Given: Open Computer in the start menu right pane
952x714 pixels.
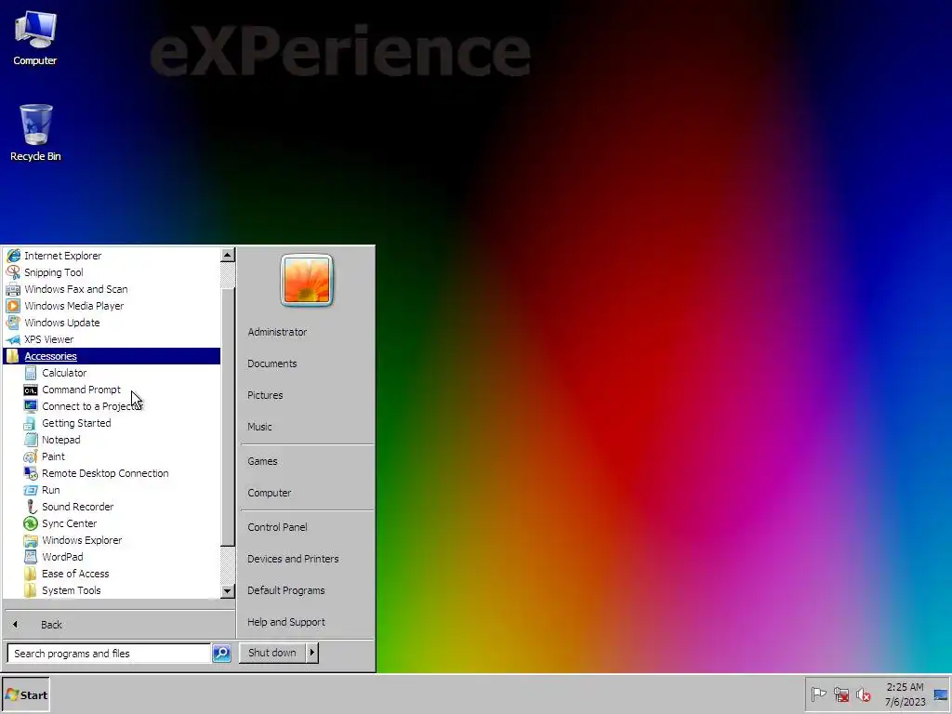Looking at the screenshot, I should tap(270, 493).
